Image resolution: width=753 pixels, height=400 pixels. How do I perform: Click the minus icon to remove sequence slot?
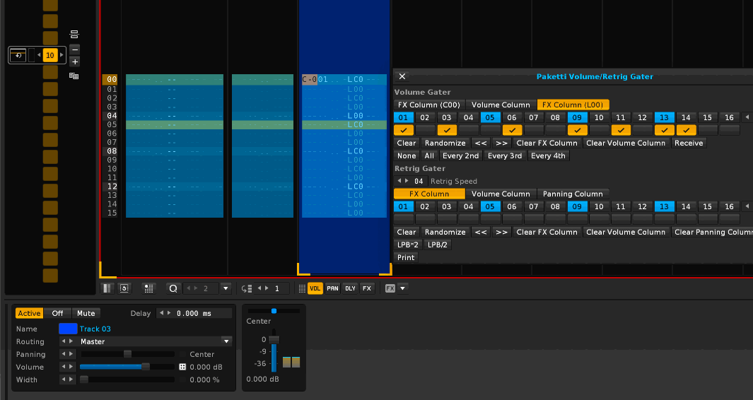75,49
